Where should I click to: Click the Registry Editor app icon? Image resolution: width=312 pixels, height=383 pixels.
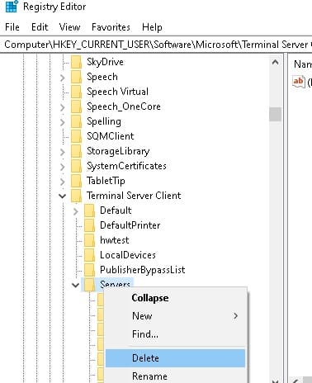click(12, 7)
